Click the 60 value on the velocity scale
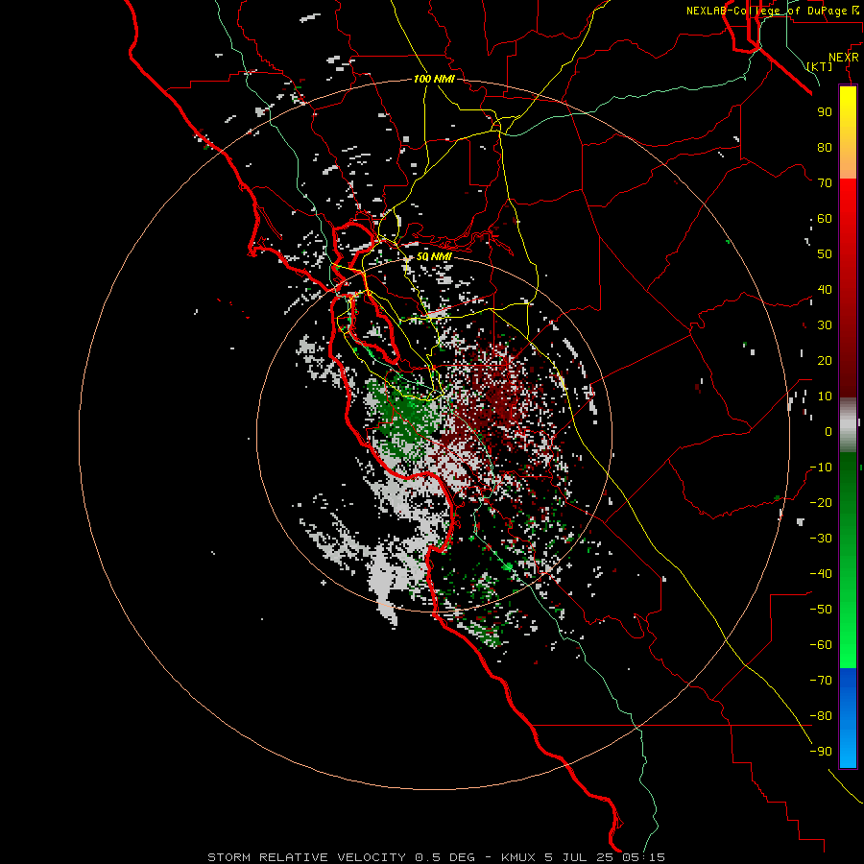 pos(825,219)
